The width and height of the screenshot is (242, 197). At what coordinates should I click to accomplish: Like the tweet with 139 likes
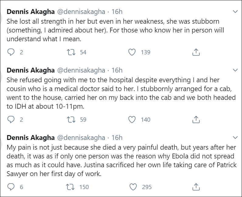[132, 52]
